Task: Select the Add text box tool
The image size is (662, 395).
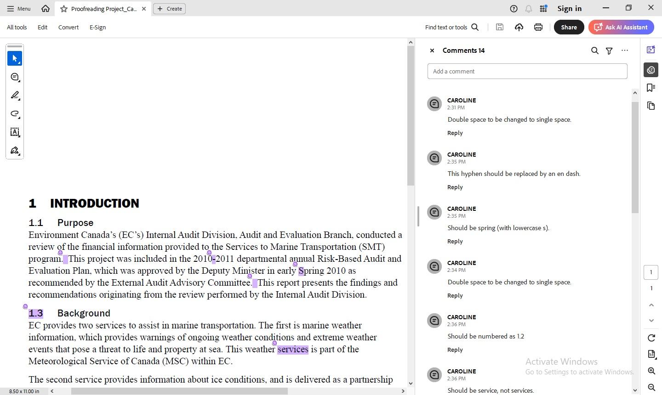Action: 15,132
